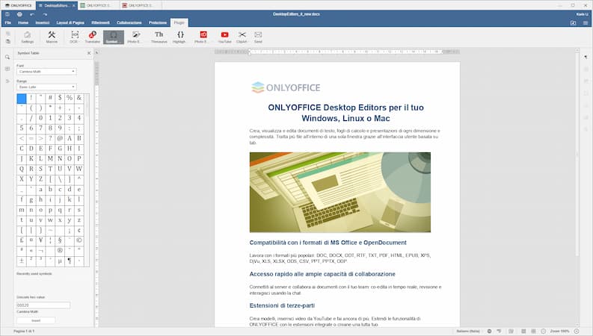Open the Navigation icon in left sidebar
Image resolution: width=593 pixels, height=336 pixels.
click(x=7, y=81)
